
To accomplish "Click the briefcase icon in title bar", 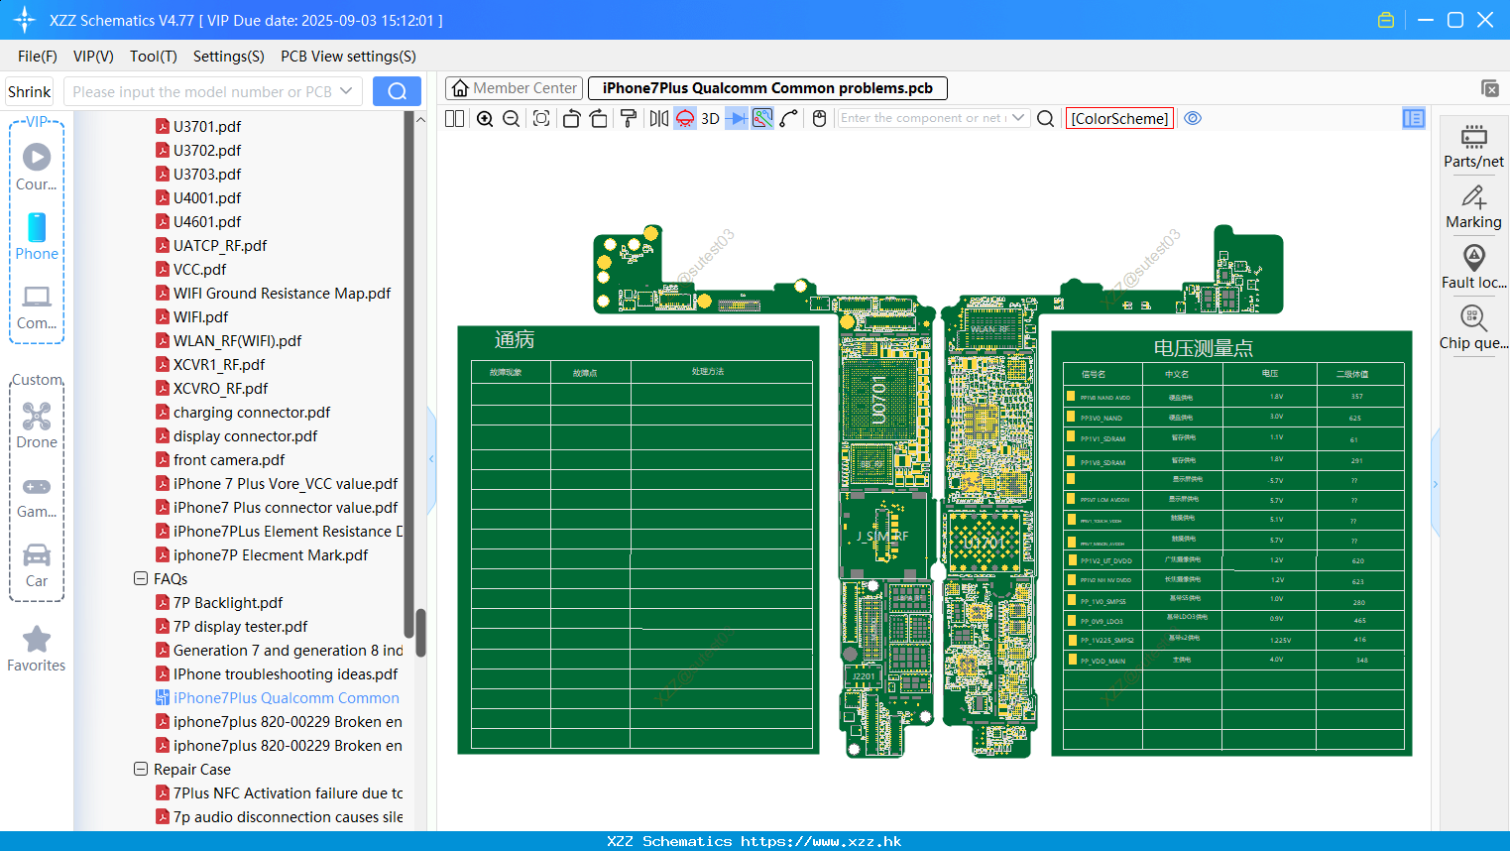I will 1386,20.
